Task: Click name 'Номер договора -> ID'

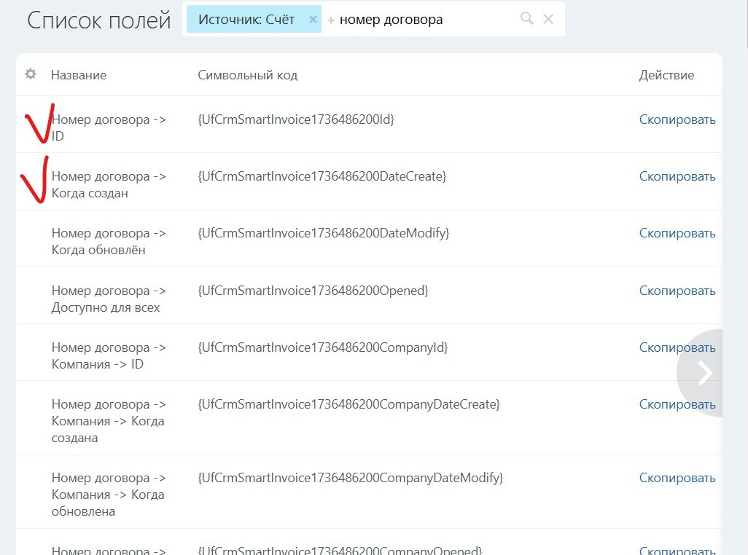Action: 109,127
